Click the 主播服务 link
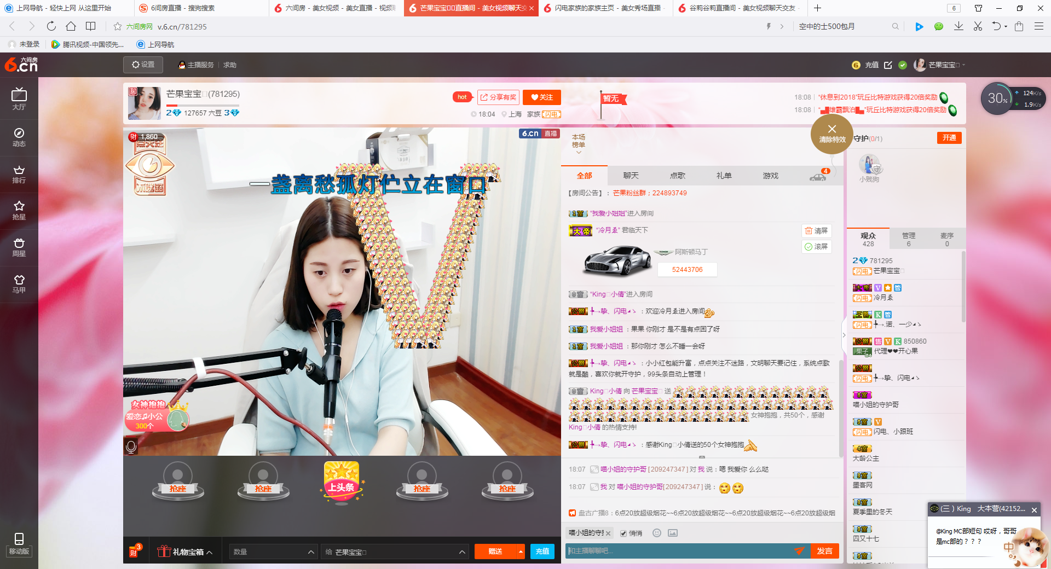This screenshot has width=1051, height=569. click(x=197, y=65)
